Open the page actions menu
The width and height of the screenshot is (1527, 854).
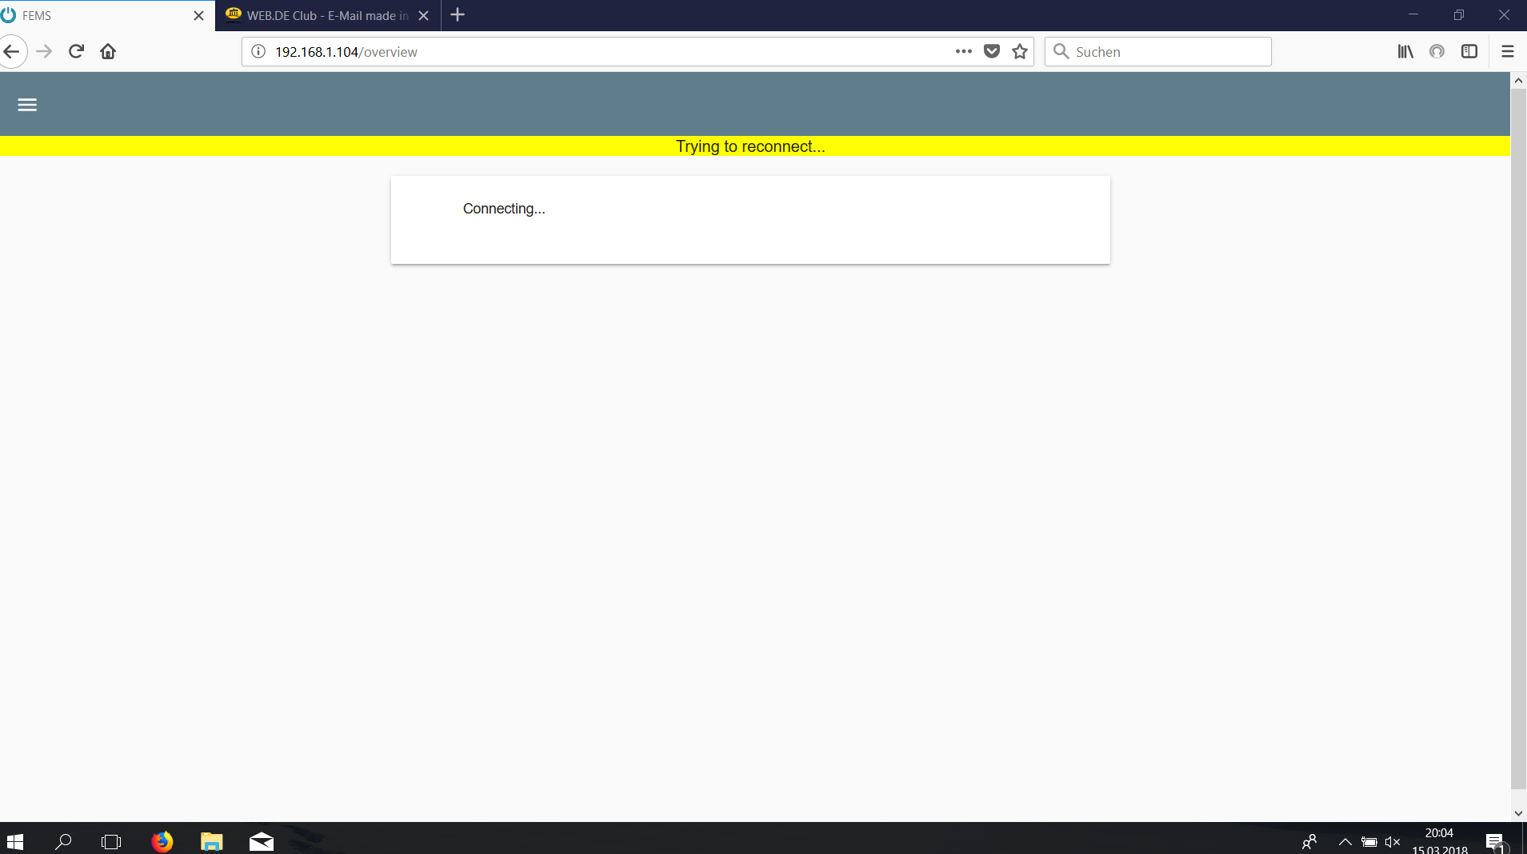pos(963,51)
